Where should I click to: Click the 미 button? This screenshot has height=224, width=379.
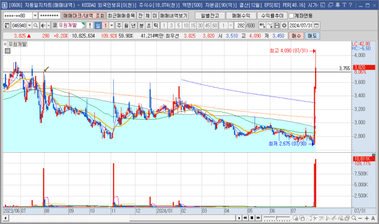[155, 16]
